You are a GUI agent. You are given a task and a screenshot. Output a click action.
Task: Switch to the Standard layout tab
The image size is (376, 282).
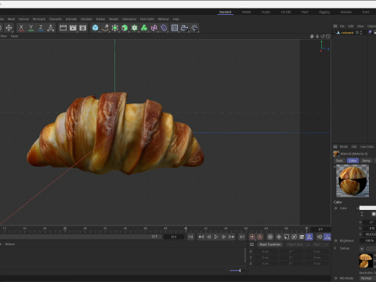click(225, 12)
